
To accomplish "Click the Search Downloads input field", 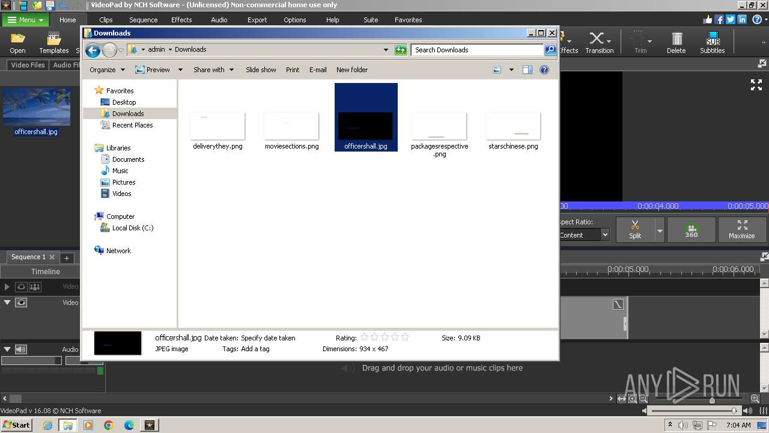I will click(x=478, y=50).
